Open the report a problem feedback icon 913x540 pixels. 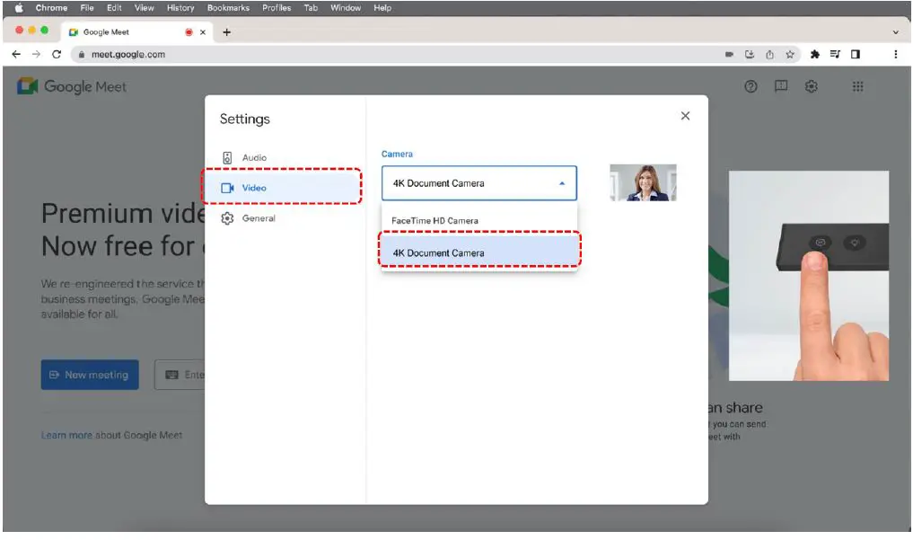click(781, 86)
